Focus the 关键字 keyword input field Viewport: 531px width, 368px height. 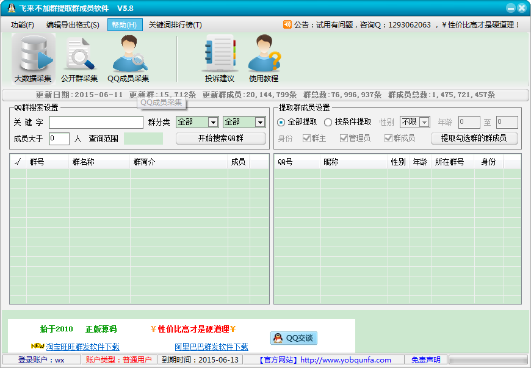coord(96,122)
